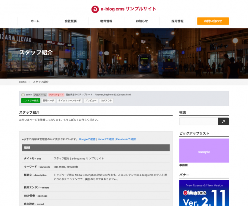Open the 物件情報 navigation item
Image resolution: width=248 pixels, height=206 pixels.
(x=106, y=21)
